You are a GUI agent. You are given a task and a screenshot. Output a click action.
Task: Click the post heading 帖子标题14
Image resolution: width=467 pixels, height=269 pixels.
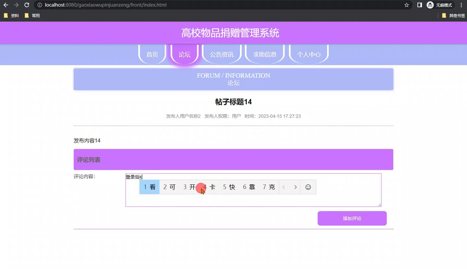point(233,102)
